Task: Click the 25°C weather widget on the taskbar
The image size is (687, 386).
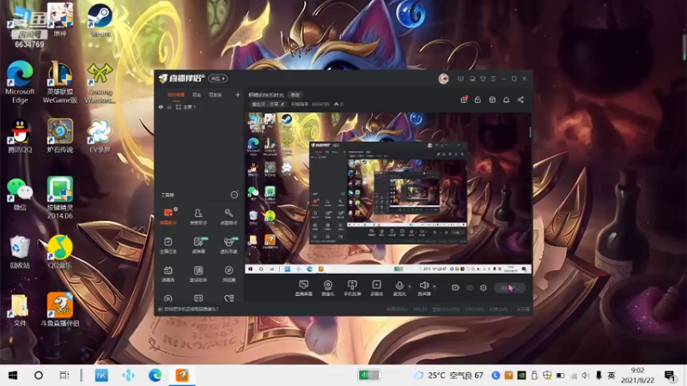Action: coord(448,375)
